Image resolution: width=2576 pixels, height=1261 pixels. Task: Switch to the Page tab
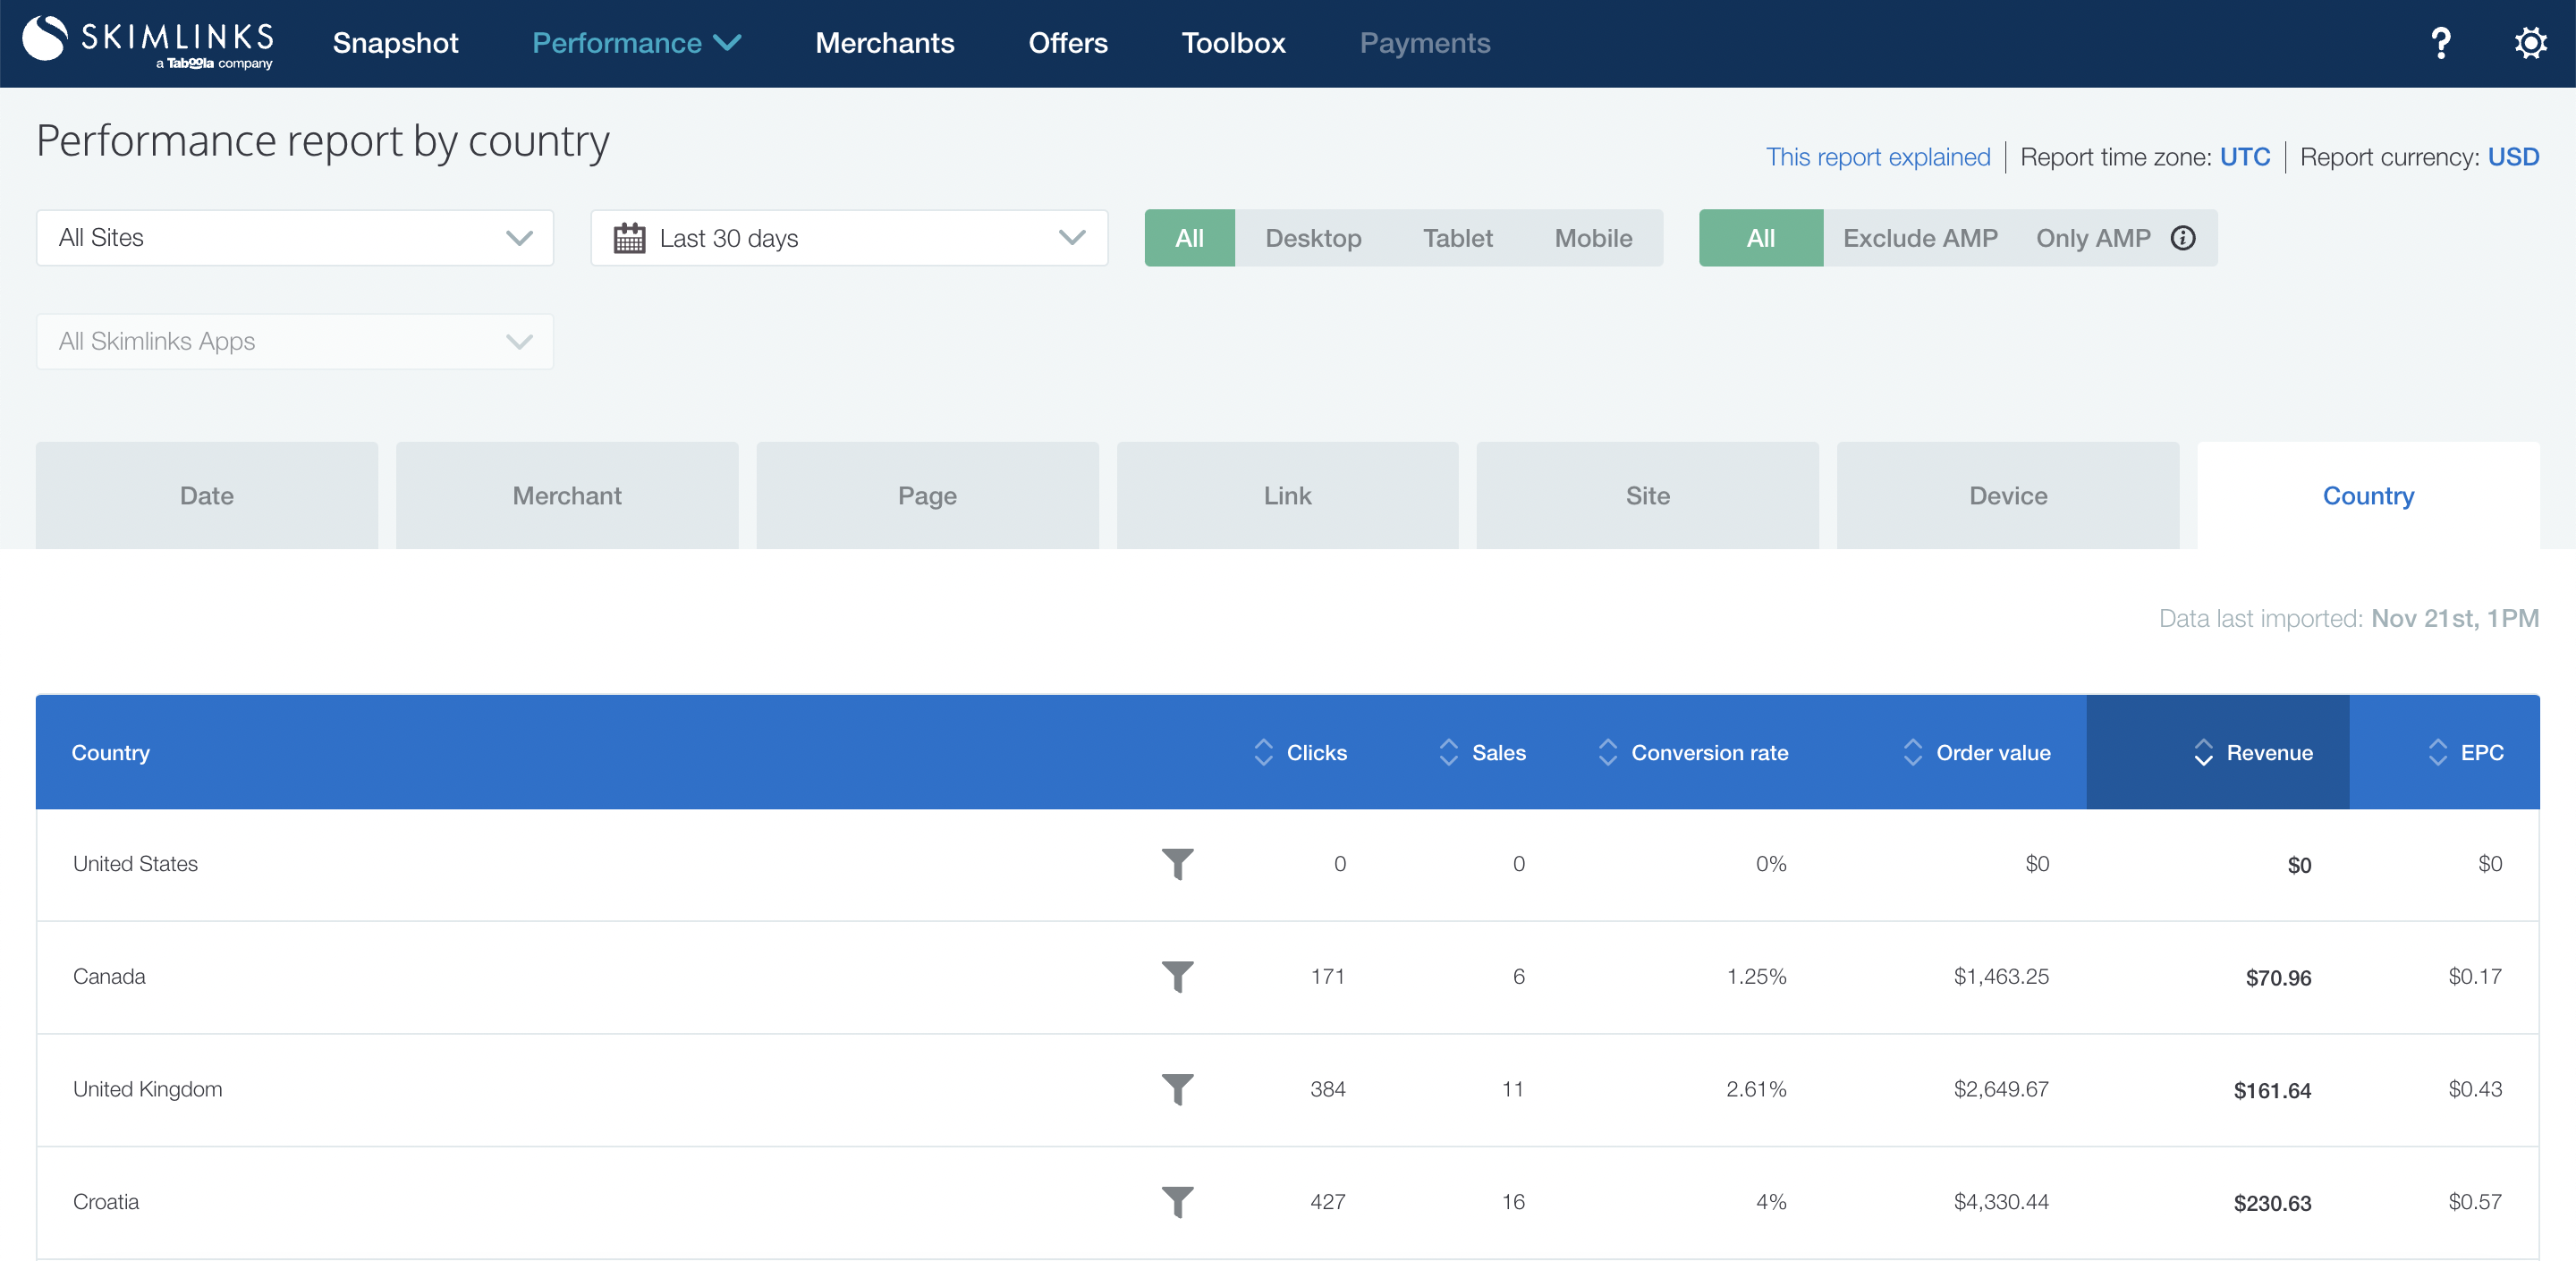point(927,496)
